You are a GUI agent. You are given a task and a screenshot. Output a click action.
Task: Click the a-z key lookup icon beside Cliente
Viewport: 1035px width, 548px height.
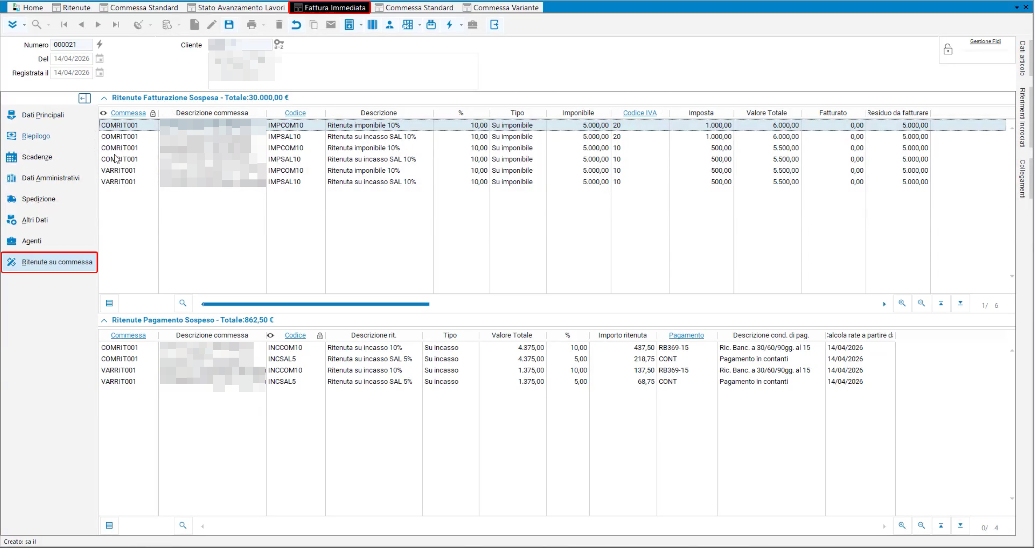click(278, 44)
